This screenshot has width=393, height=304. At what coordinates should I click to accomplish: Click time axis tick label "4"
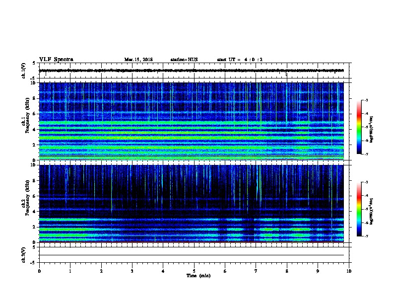163,271
